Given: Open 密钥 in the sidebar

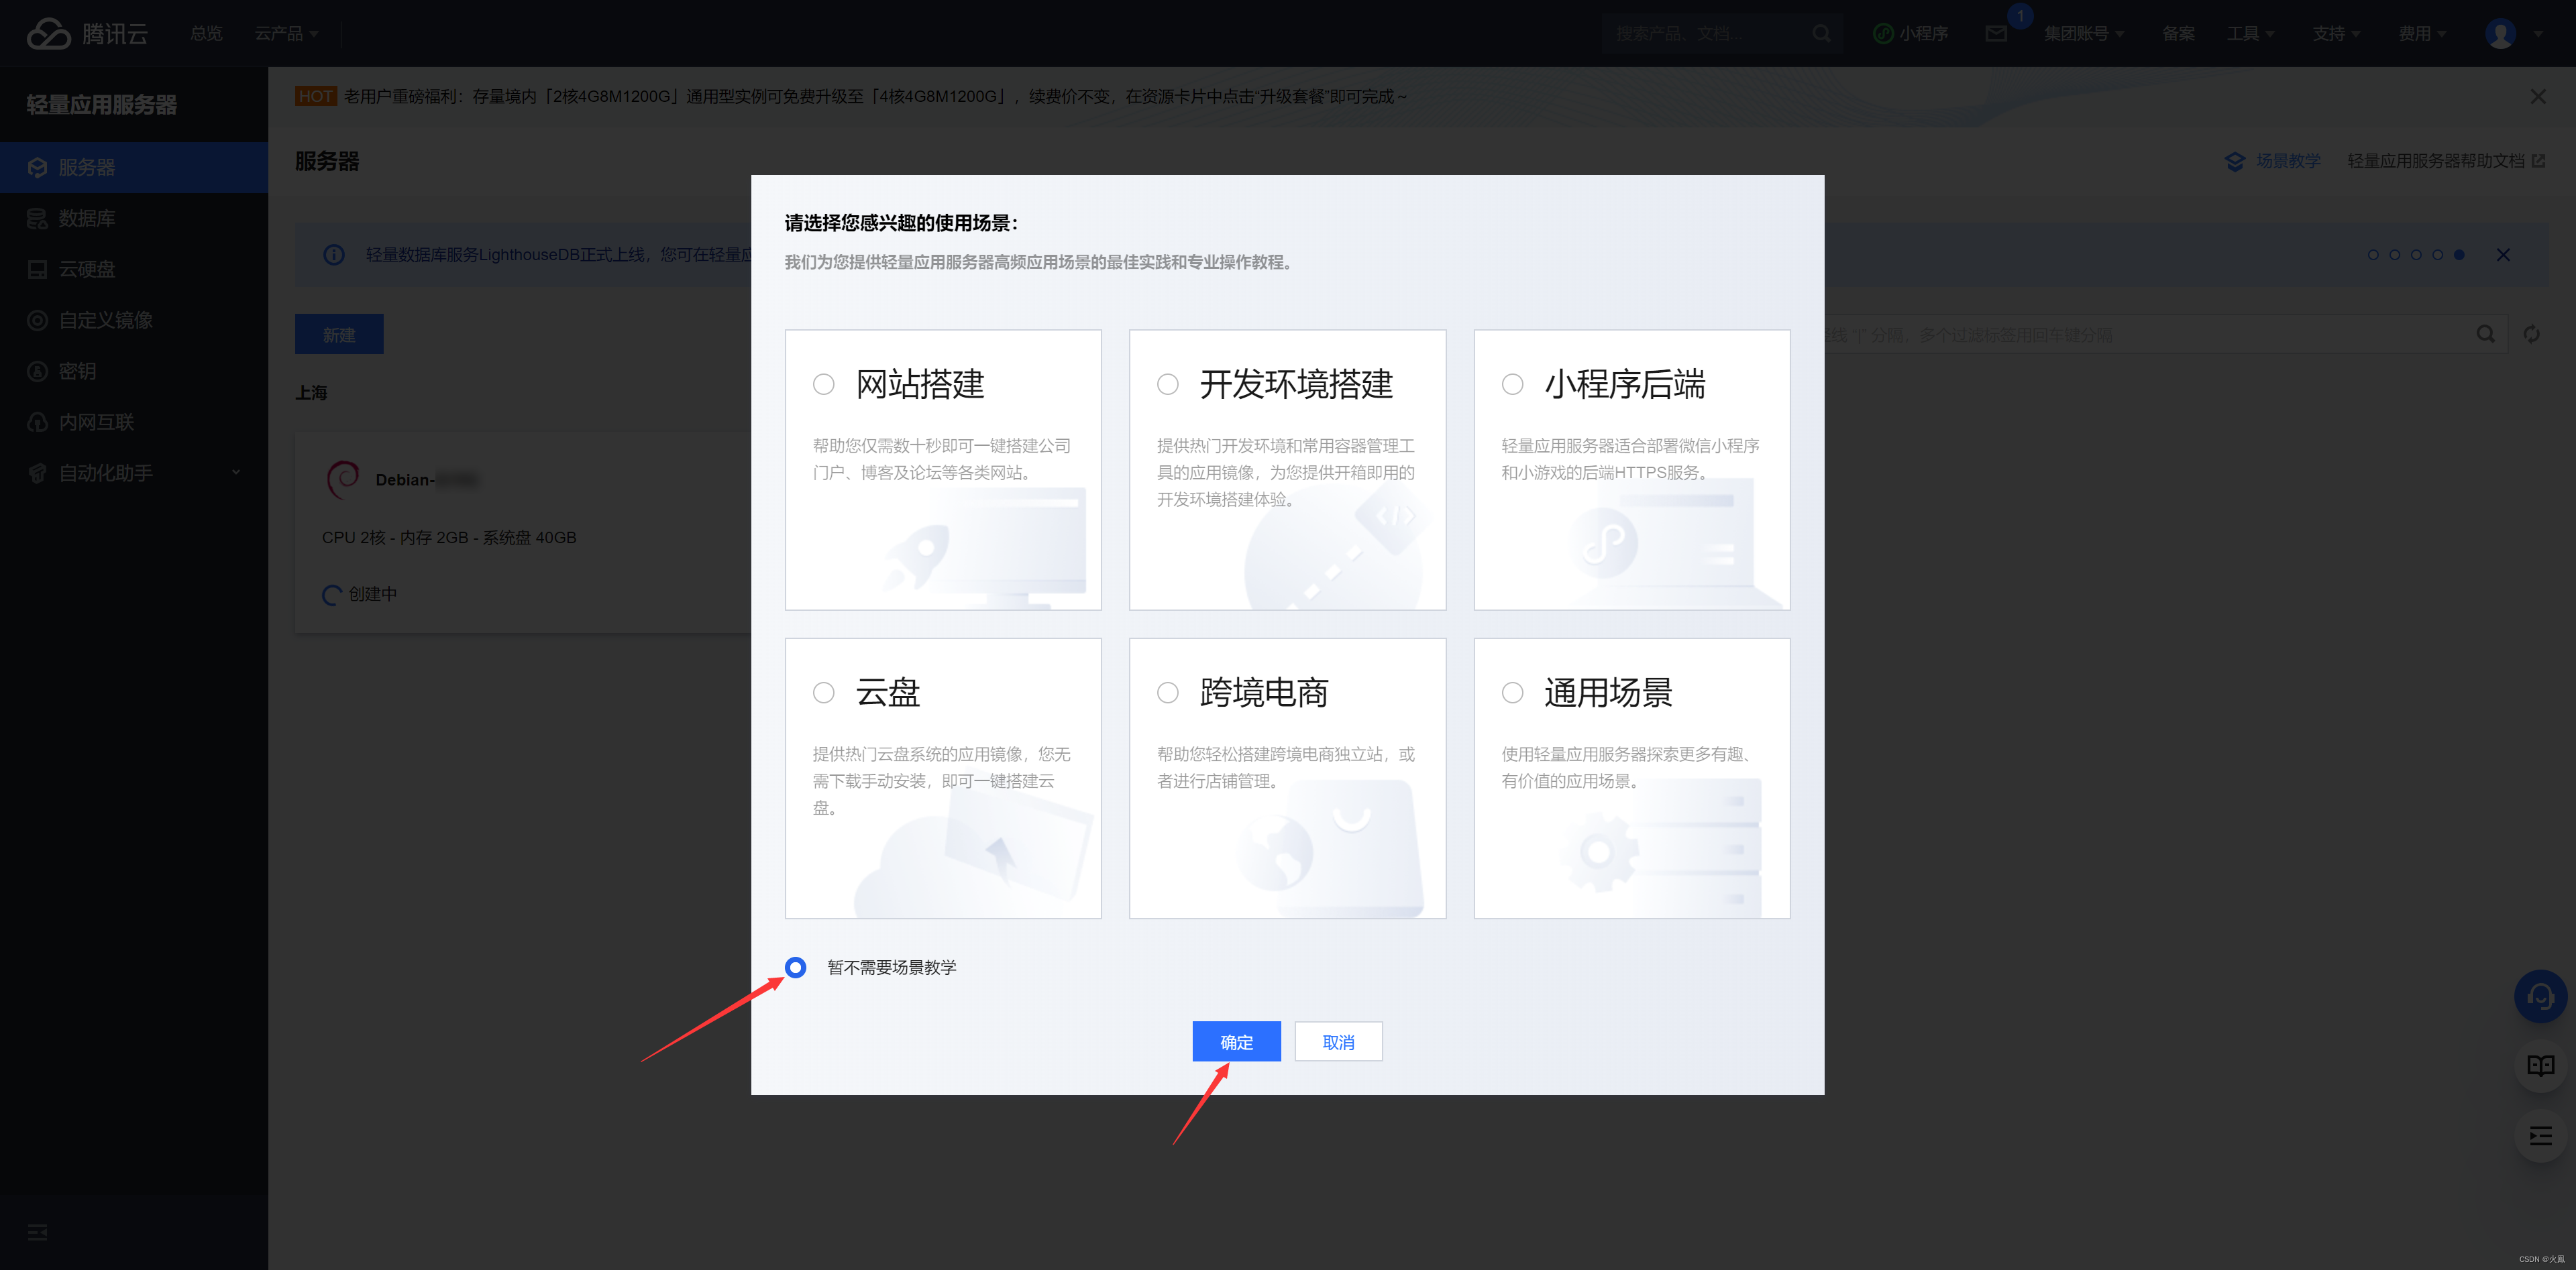Looking at the screenshot, I should tap(134, 371).
